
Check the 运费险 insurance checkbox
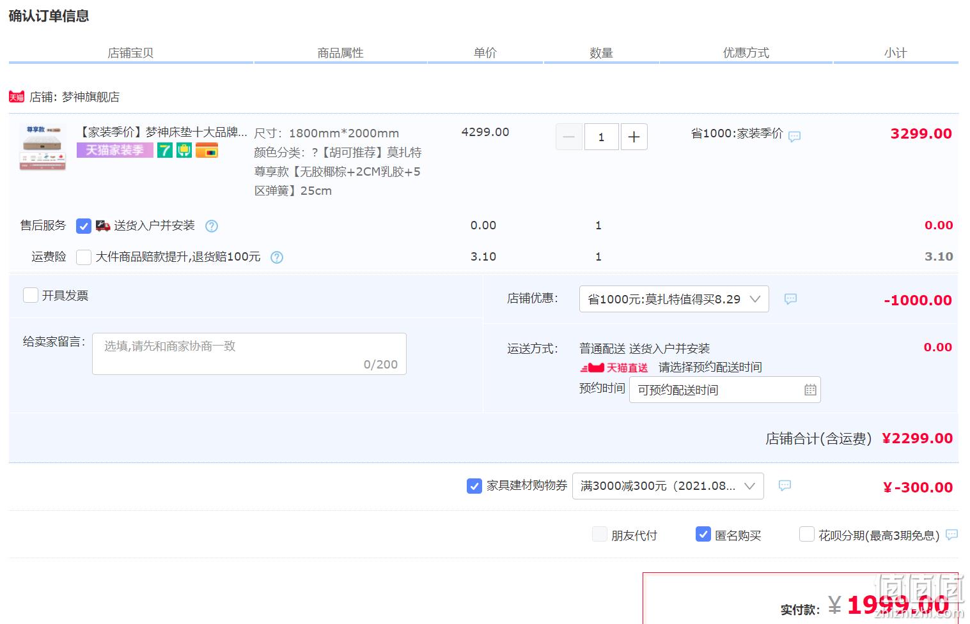(x=84, y=257)
